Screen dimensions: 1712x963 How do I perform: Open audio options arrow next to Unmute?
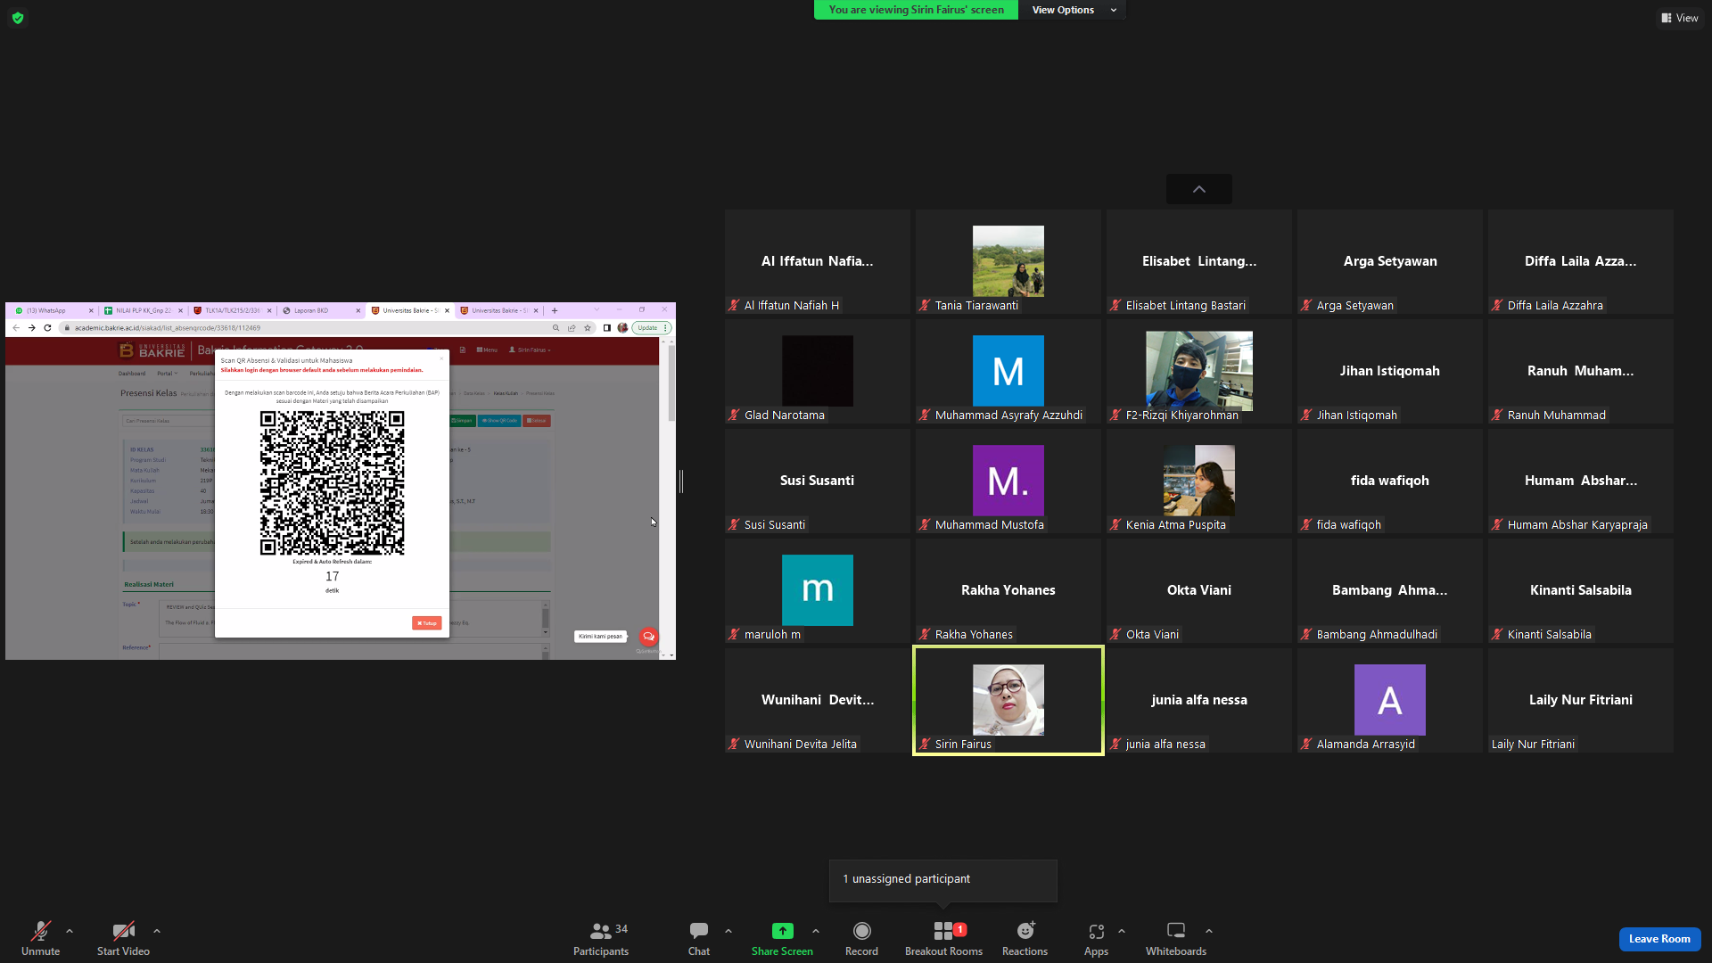point(70,931)
